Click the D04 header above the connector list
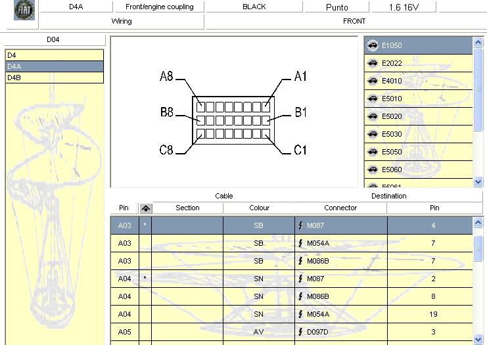Screen dimensions: 487x345 (53, 39)
